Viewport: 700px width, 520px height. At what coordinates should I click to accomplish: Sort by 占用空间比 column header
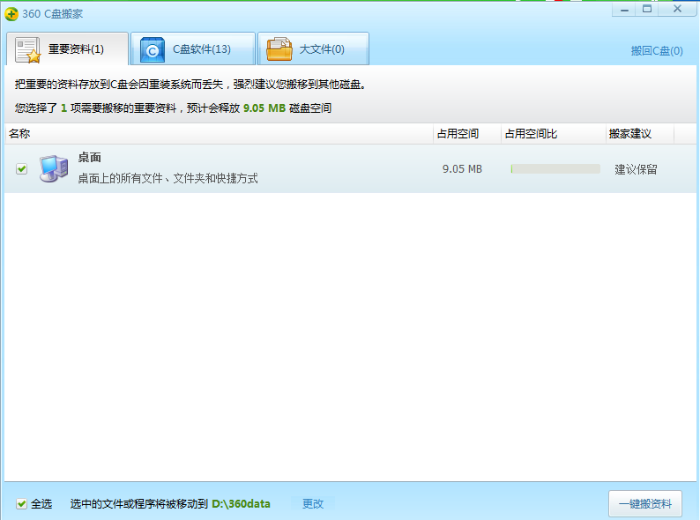(x=553, y=133)
